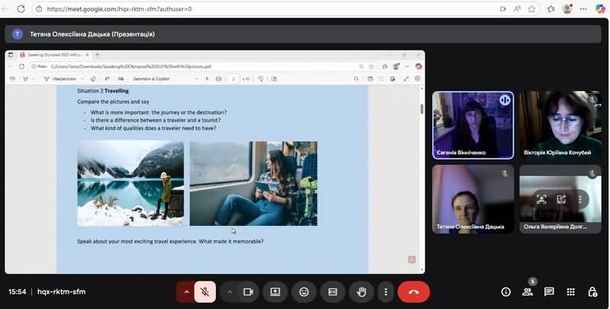Raise your hand in the meeting

tap(361, 291)
